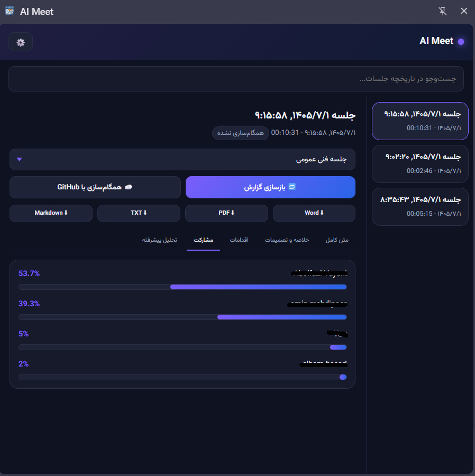The height and width of the screenshot is (476, 475).
Task: Click the unpin window icon
Action: (x=443, y=11)
